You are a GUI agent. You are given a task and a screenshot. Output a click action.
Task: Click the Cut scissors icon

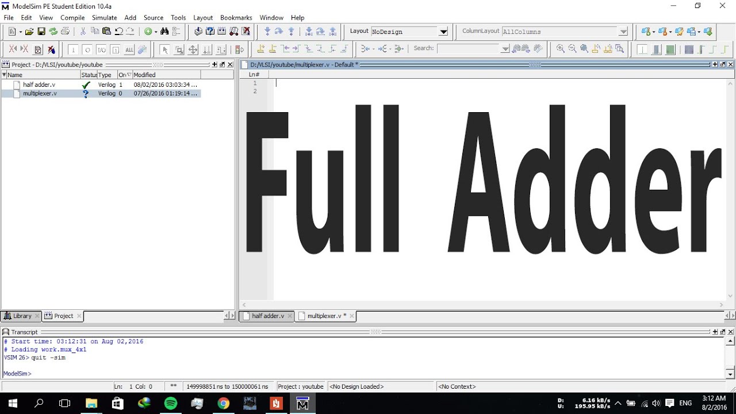[83, 32]
